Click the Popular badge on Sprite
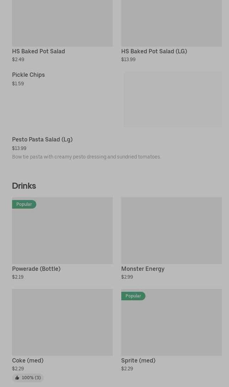229x387 pixels. [x=133, y=296]
